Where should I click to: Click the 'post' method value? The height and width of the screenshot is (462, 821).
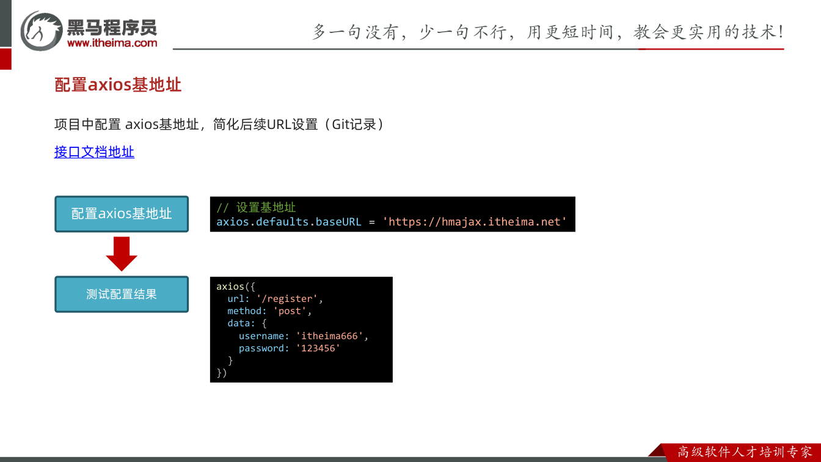(290, 311)
